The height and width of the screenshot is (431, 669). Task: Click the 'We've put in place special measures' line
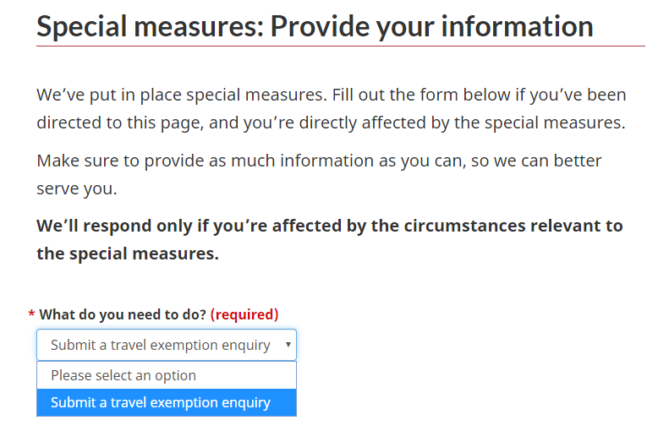(331, 94)
